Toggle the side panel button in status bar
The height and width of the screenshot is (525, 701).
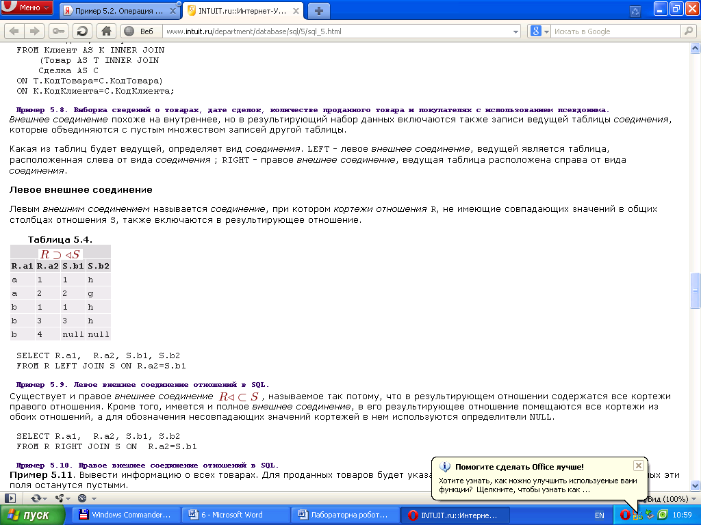(10, 499)
